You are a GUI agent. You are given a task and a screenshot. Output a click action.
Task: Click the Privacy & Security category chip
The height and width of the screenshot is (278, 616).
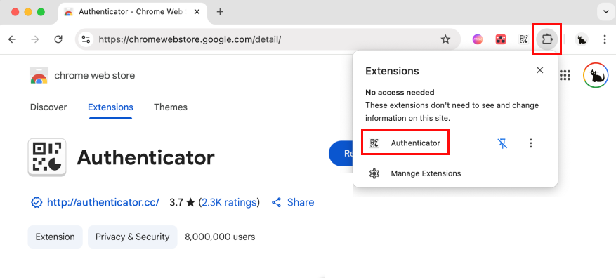[x=132, y=237]
